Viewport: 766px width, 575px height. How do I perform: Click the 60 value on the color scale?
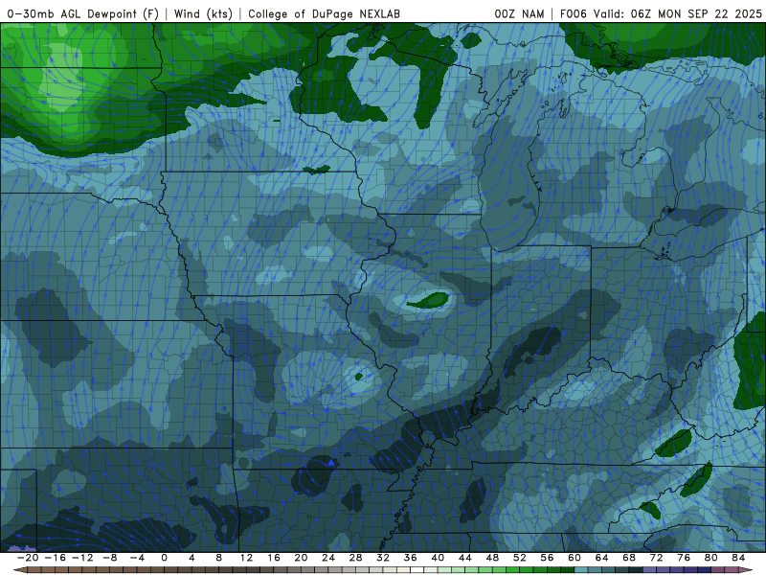click(574, 558)
